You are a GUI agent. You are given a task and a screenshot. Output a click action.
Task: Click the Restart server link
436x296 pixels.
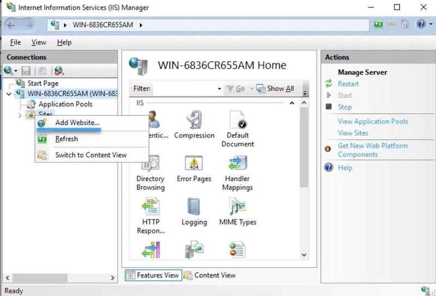point(348,84)
